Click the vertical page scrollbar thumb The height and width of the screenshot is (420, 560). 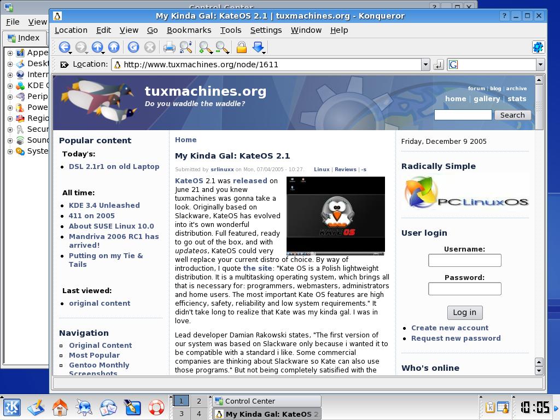click(x=539, y=107)
